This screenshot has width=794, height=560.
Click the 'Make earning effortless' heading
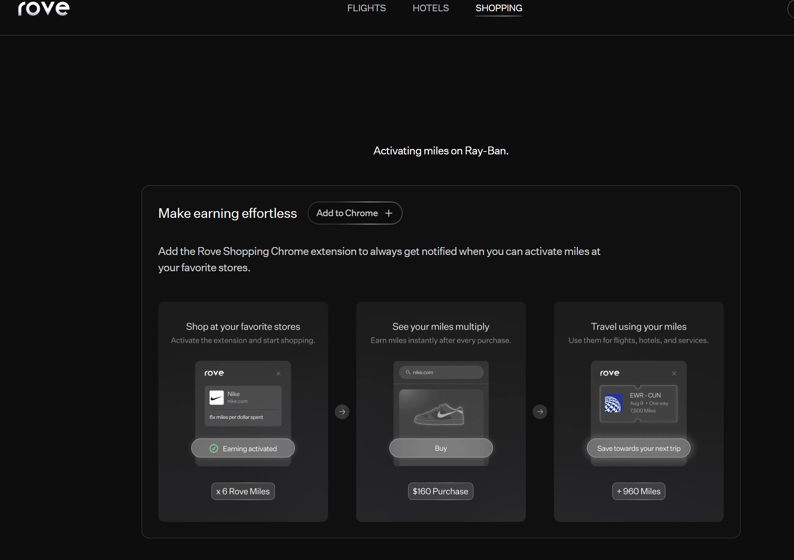coord(228,213)
